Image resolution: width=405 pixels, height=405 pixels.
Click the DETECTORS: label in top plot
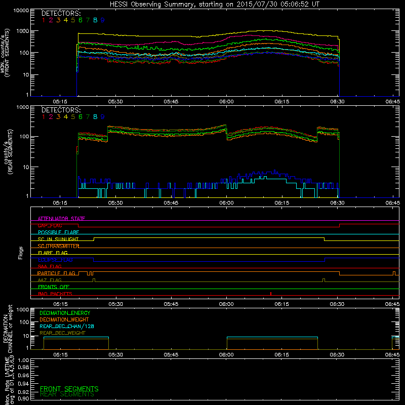61,13
